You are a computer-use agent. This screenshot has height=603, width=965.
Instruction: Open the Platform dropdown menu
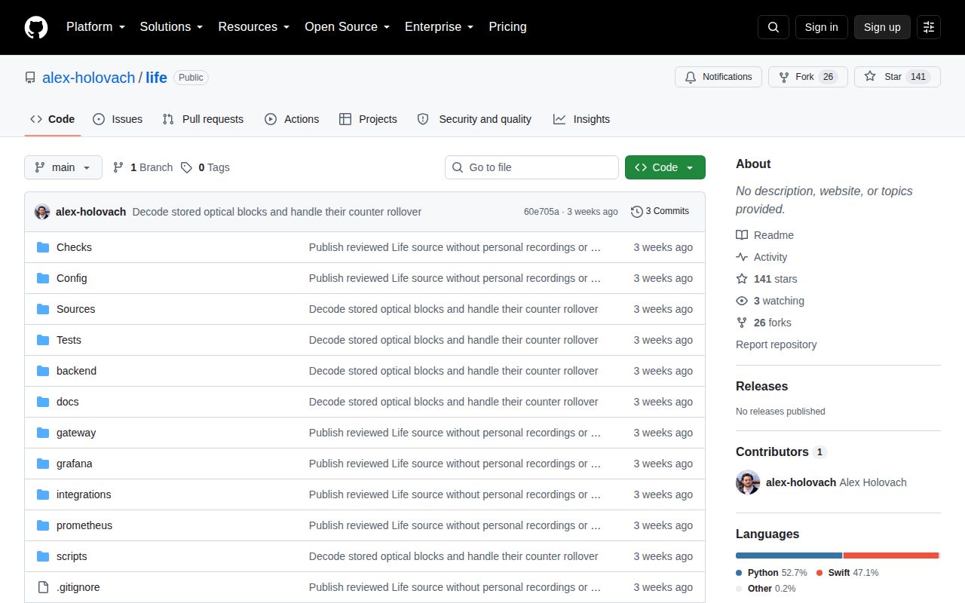(95, 27)
